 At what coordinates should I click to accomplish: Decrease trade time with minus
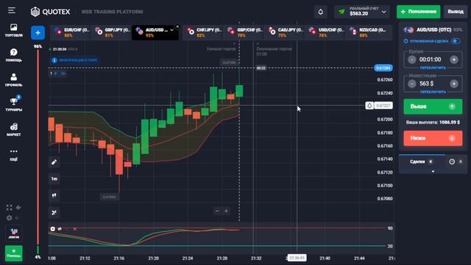click(412, 60)
